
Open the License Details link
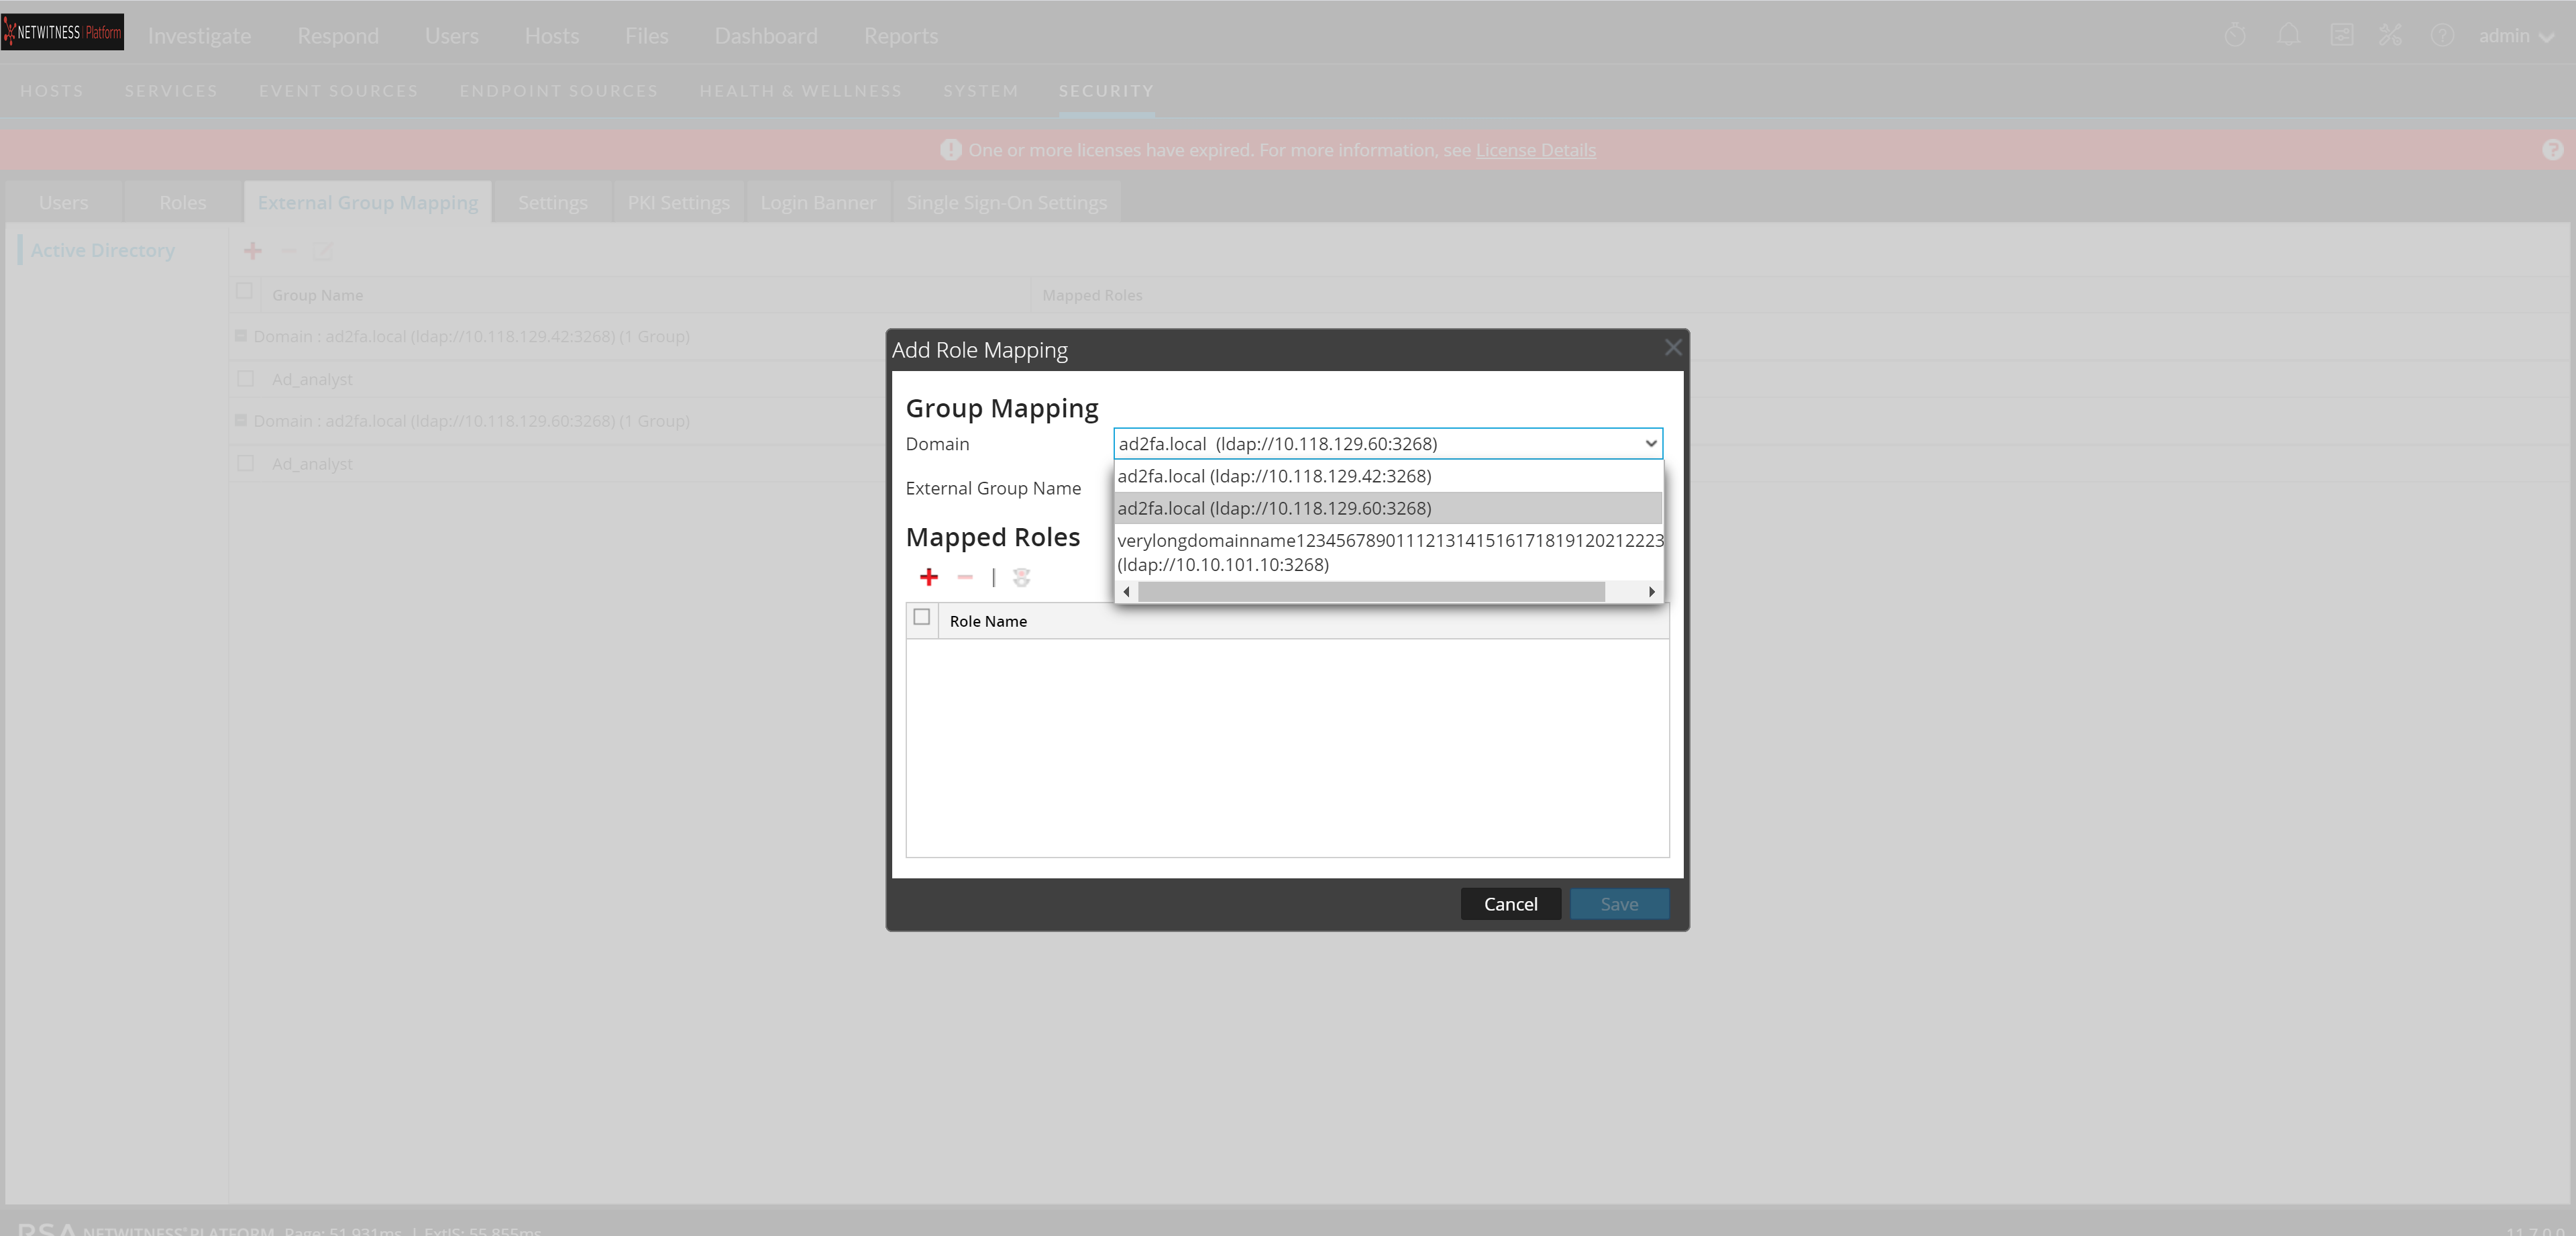point(1535,150)
